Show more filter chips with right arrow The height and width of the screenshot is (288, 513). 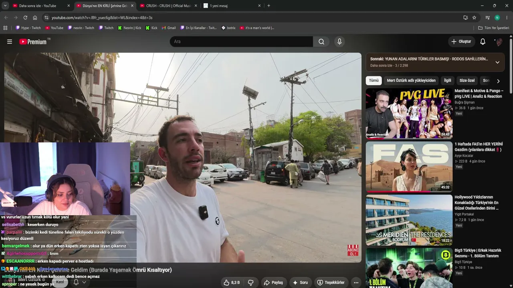(x=498, y=81)
